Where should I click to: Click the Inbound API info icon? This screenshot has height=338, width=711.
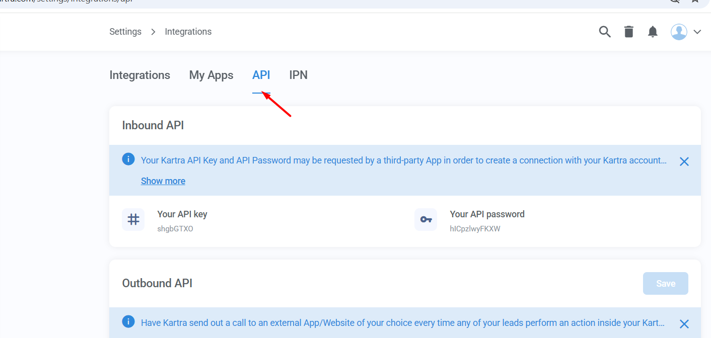(128, 159)
